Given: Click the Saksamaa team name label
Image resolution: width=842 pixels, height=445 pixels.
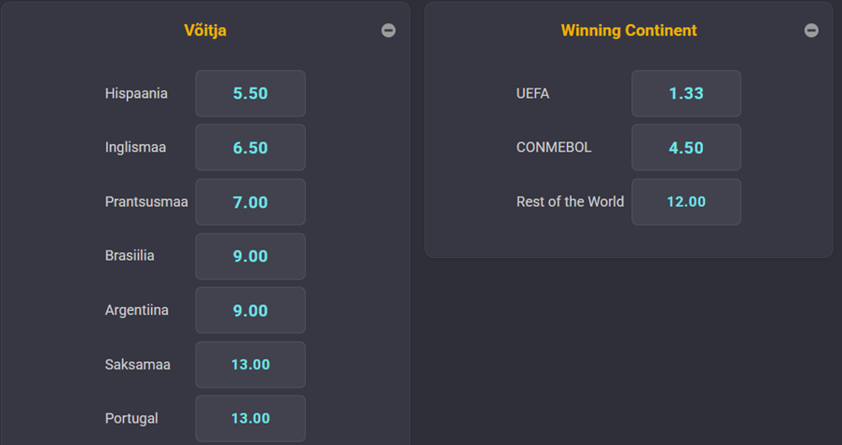Looking at the screenshot, I should (138, 365).
